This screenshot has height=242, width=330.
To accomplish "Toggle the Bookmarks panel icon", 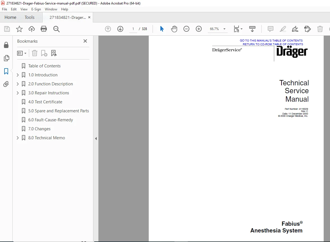I will coord(6,71).
